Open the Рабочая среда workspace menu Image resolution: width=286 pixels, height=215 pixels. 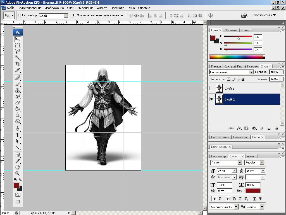[264, 15]
